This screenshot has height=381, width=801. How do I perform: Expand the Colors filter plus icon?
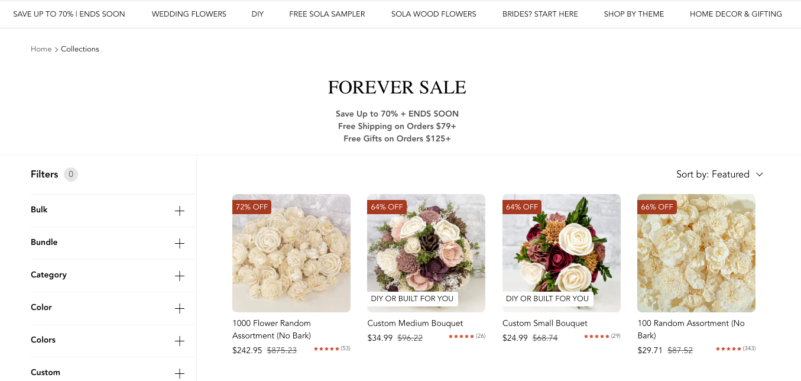pos(180,341)
